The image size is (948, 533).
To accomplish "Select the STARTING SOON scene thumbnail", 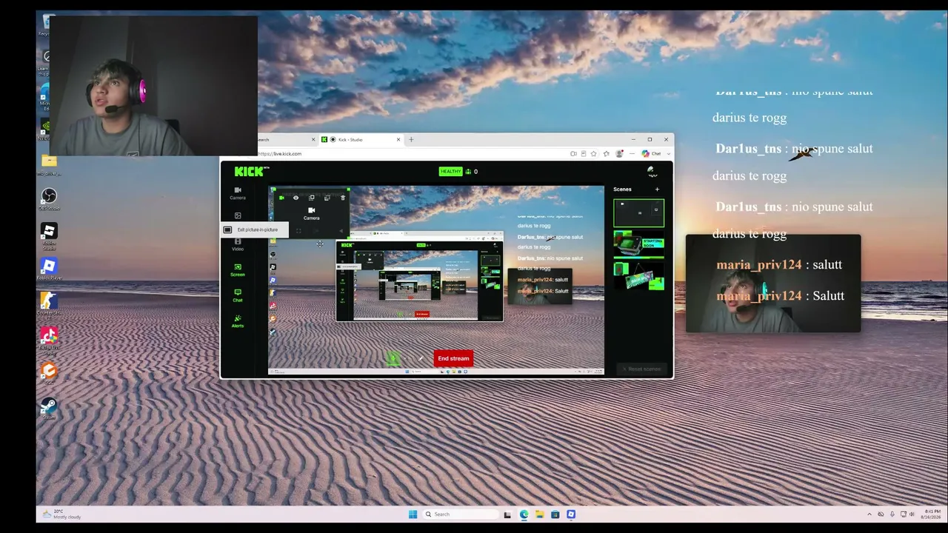I will click(638, 244).
